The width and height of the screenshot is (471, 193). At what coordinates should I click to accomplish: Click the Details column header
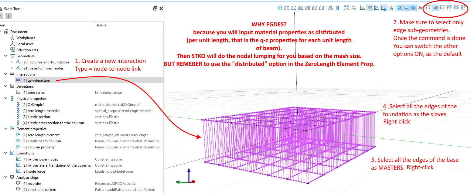coord(101,25)
